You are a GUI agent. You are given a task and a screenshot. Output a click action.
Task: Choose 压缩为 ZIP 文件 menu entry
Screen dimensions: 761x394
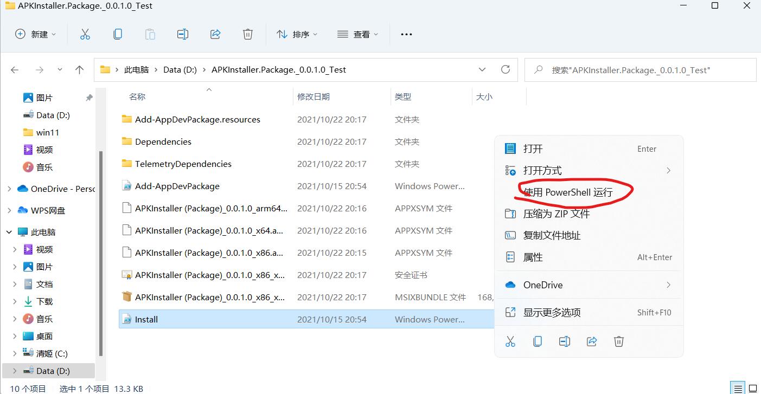pyautogui.click(x=589, y=214)
